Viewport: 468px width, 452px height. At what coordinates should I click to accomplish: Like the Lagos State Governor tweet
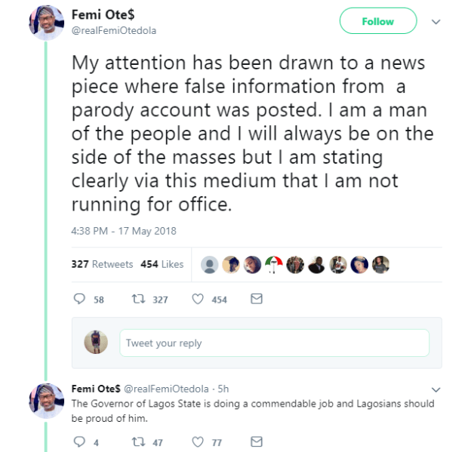pyautogui.click(x=198, y=441)
